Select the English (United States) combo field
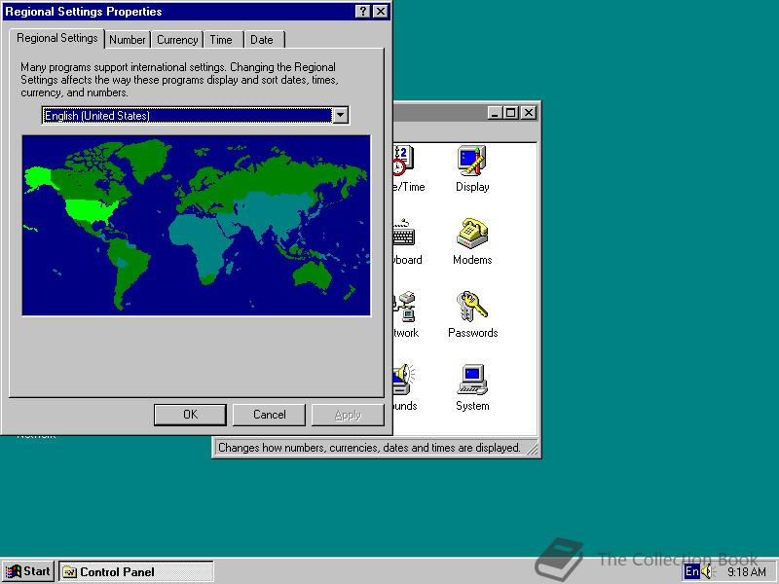Image resolution: width=779 pixels, height=584 pixels. [196, 115]
